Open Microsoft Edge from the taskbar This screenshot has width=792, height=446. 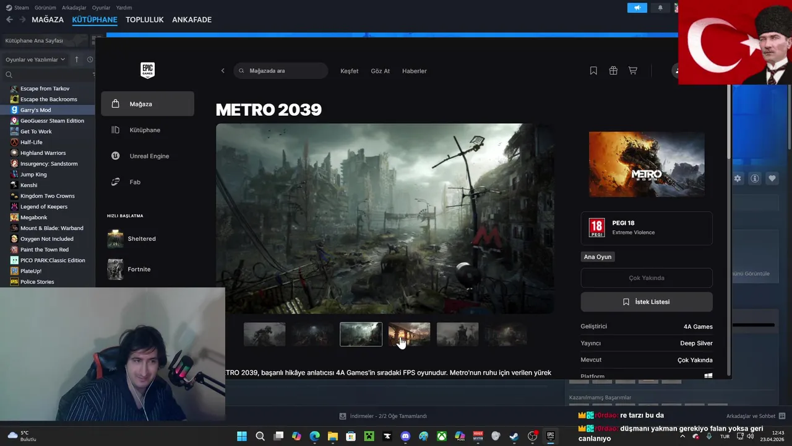(314, 436)
